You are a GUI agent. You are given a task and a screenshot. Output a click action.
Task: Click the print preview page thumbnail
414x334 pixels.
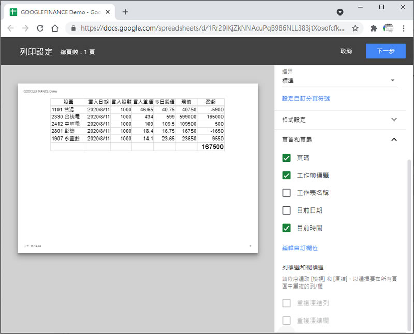coord(137,168)
